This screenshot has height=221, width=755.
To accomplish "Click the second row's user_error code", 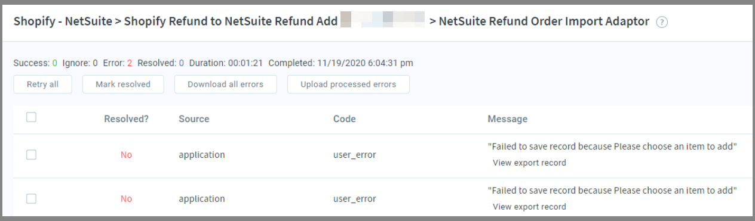I will pos(355,199).
